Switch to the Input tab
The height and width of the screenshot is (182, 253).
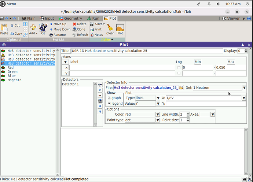pyautogui.click(x=47, y=19)
